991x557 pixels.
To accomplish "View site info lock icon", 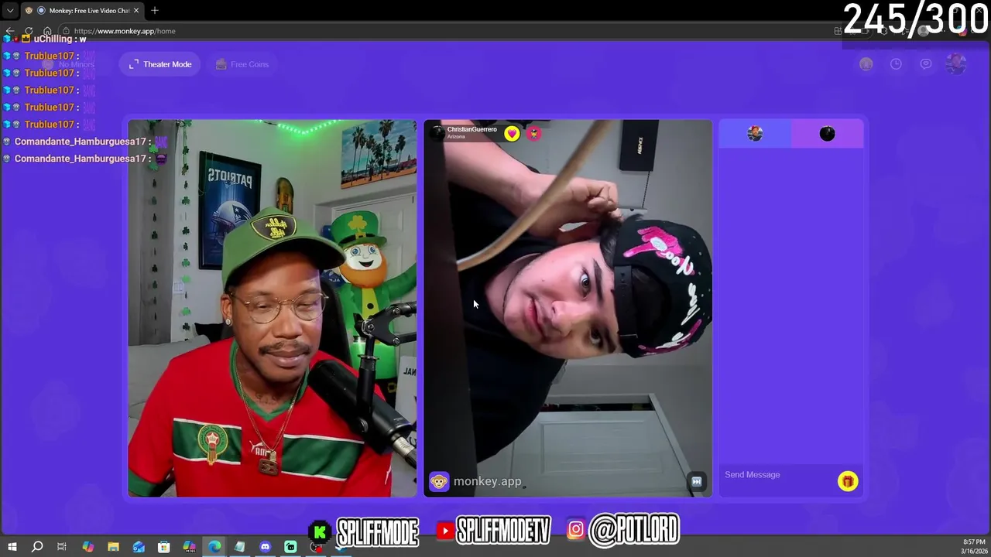I will pos(66,31).
